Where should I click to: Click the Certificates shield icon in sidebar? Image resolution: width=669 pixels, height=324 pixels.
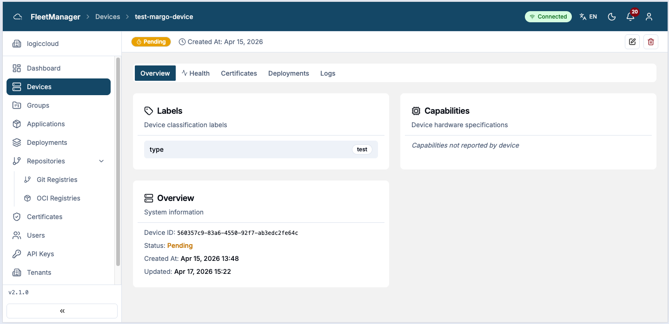click(17, 217)
